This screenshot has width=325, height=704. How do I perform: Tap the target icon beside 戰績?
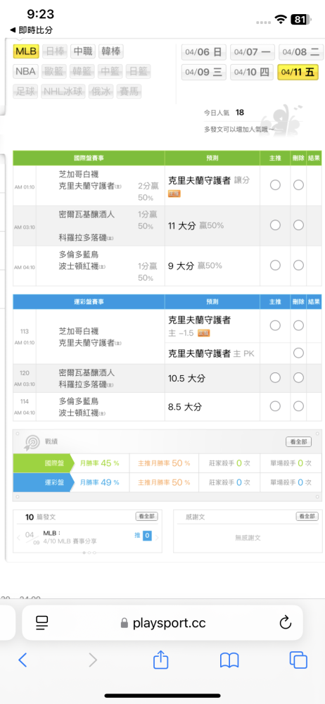[32, 442]
